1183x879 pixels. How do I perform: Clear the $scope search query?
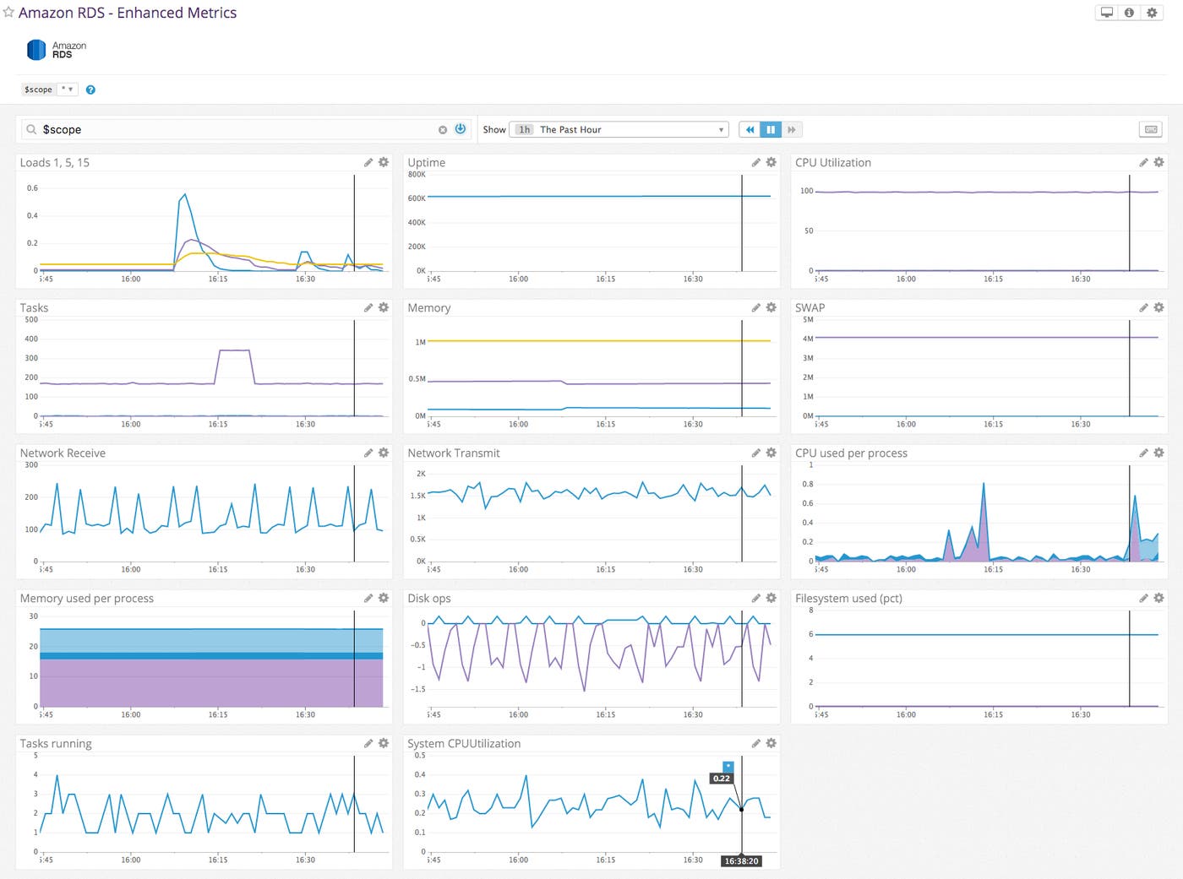(443, 128)
